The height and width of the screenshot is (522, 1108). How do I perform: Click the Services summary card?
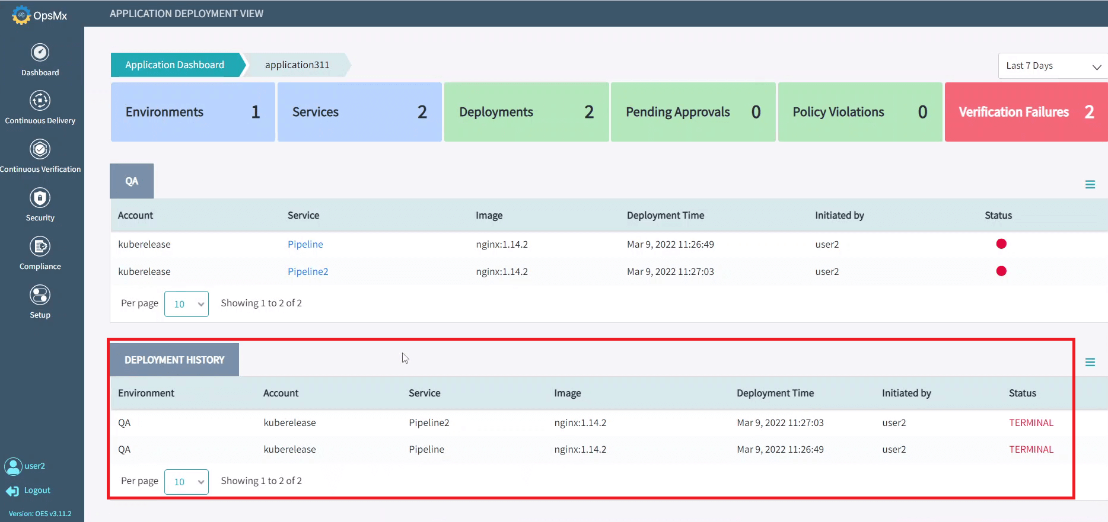click(x=359, y=112)
